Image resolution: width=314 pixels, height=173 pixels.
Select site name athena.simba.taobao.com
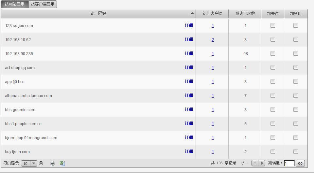[28, 96]
